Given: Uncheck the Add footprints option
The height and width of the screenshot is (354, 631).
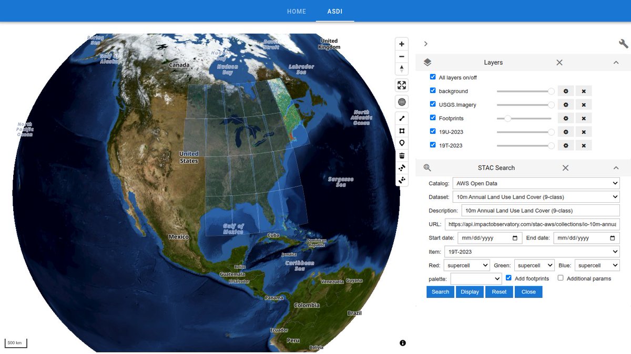Looking at the screenshot, I should [x=508, y=278].
